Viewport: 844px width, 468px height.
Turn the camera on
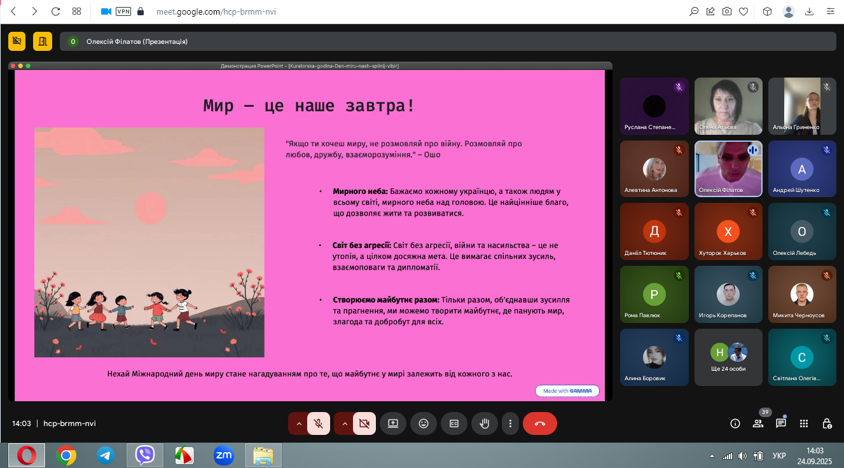pos(364,423)
